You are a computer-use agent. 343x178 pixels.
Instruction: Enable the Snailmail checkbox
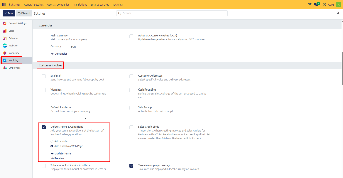pos(44,76)
